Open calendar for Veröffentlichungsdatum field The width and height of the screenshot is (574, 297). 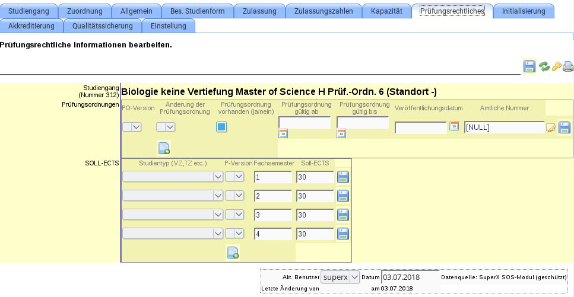coord(454,126)
